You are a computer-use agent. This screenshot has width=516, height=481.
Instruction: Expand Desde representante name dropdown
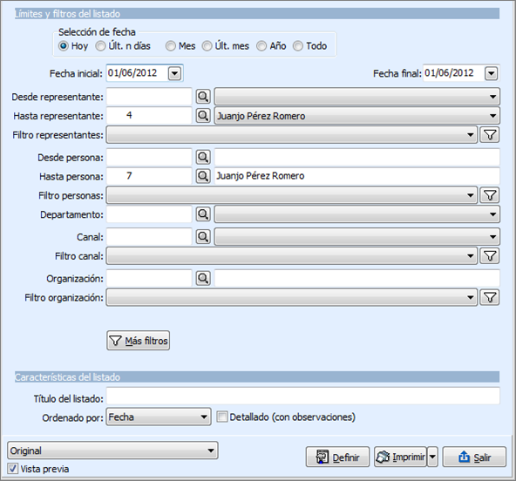(492, 97)
